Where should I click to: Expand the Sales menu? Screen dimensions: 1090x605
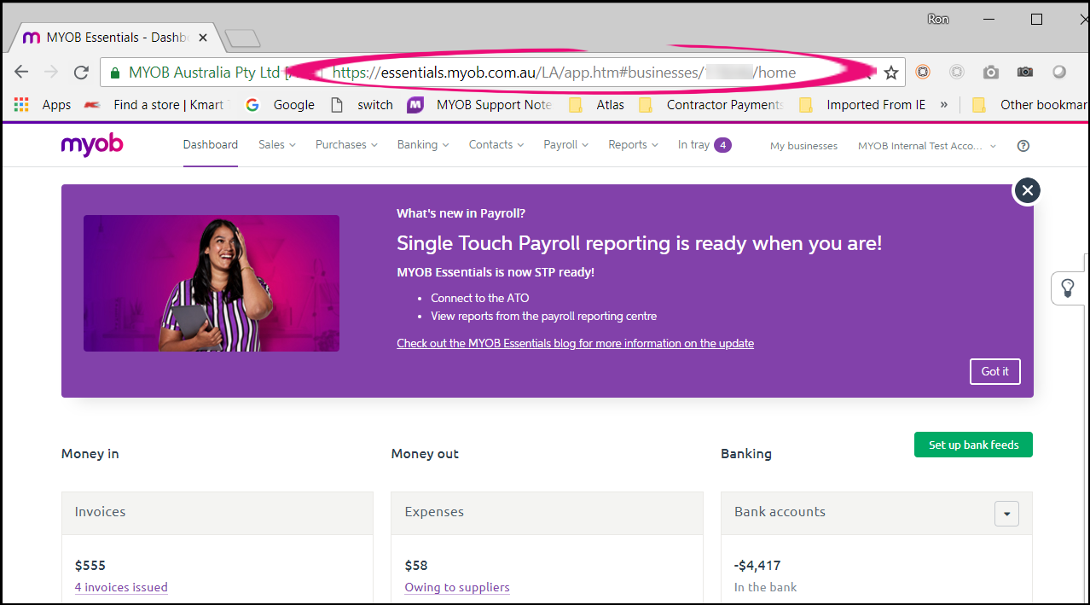click(x=277, y=145)
